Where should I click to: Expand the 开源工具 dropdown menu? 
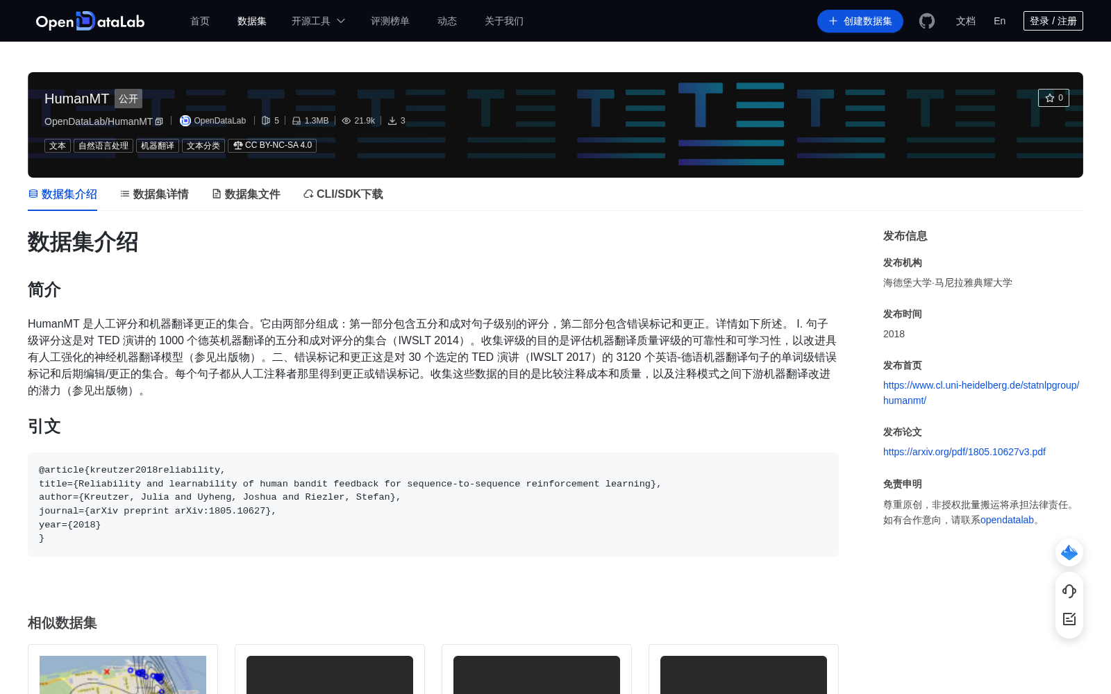(x=318, y=21)
